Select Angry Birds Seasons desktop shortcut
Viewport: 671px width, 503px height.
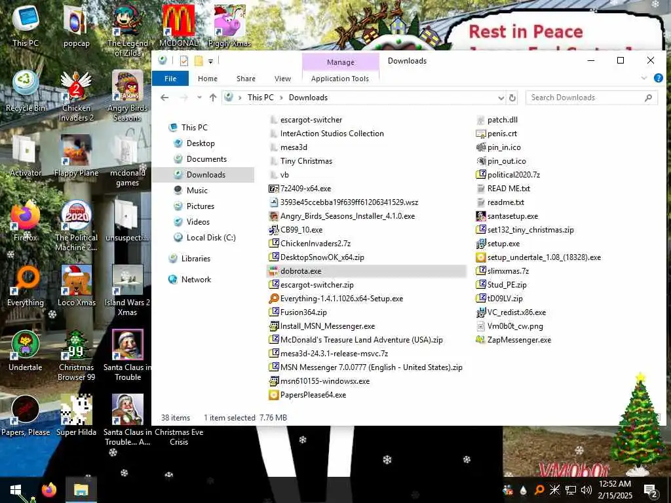pyautogui.click(x=128, y=96)
